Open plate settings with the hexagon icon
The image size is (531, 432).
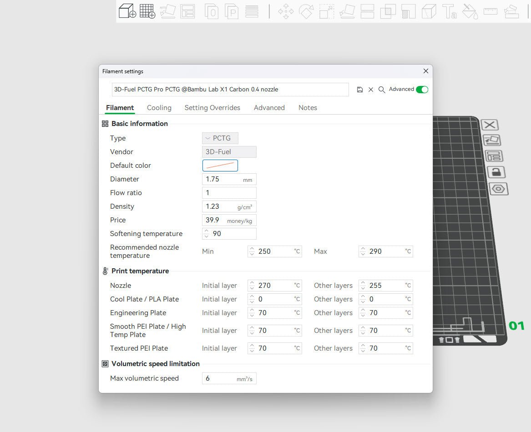pyautogui.click(x=498, y=189)
